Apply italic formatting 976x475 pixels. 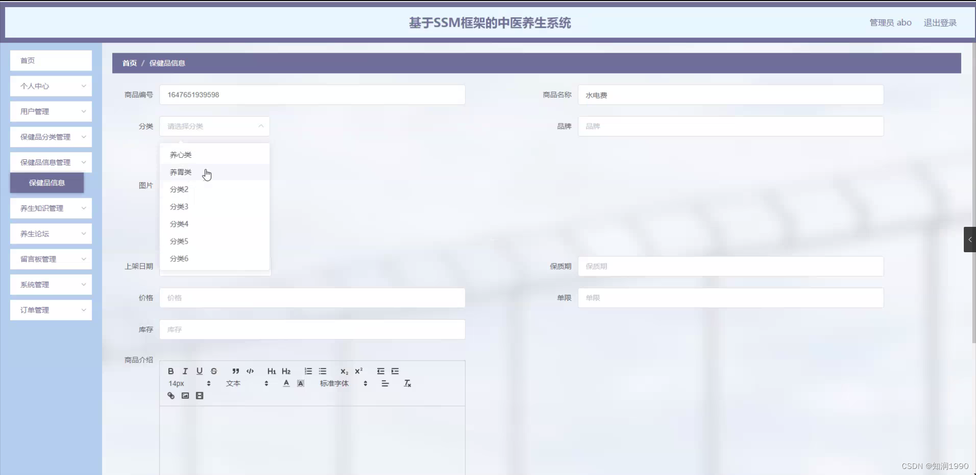click(x=185, y=371)
